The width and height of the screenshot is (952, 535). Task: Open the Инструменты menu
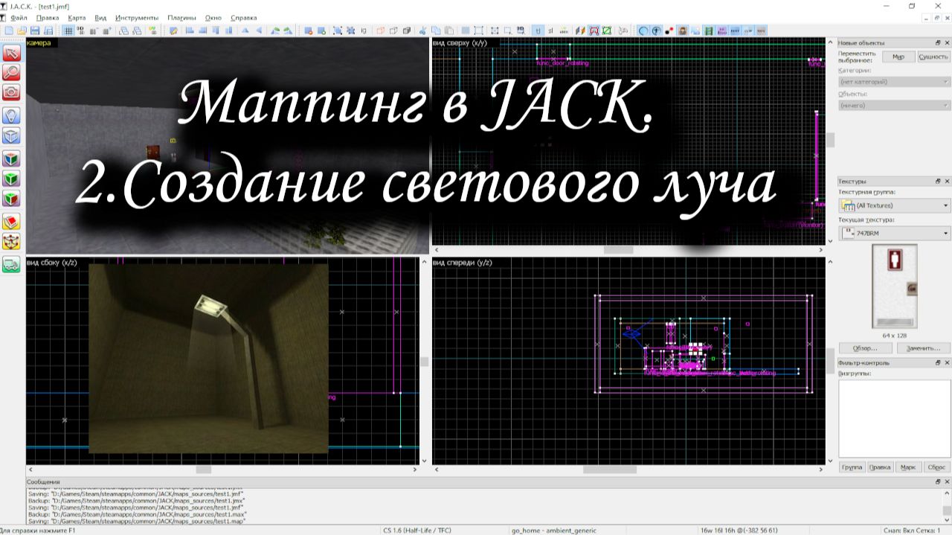click(x=137, y=17)
